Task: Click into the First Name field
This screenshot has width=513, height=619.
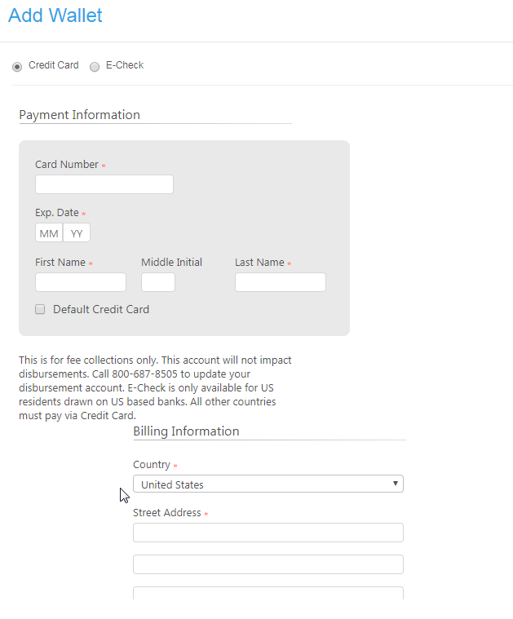Action: click(x=81, y=282)
